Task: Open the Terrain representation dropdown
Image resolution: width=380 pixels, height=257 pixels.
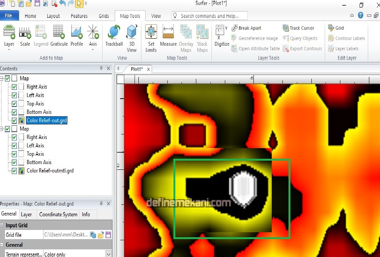Action: [108, 254]
